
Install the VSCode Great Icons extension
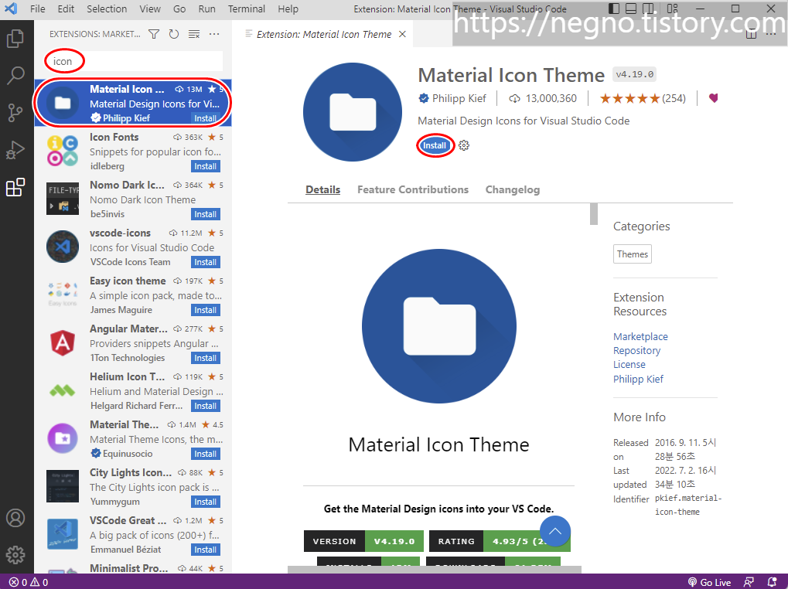pos(206,550)
